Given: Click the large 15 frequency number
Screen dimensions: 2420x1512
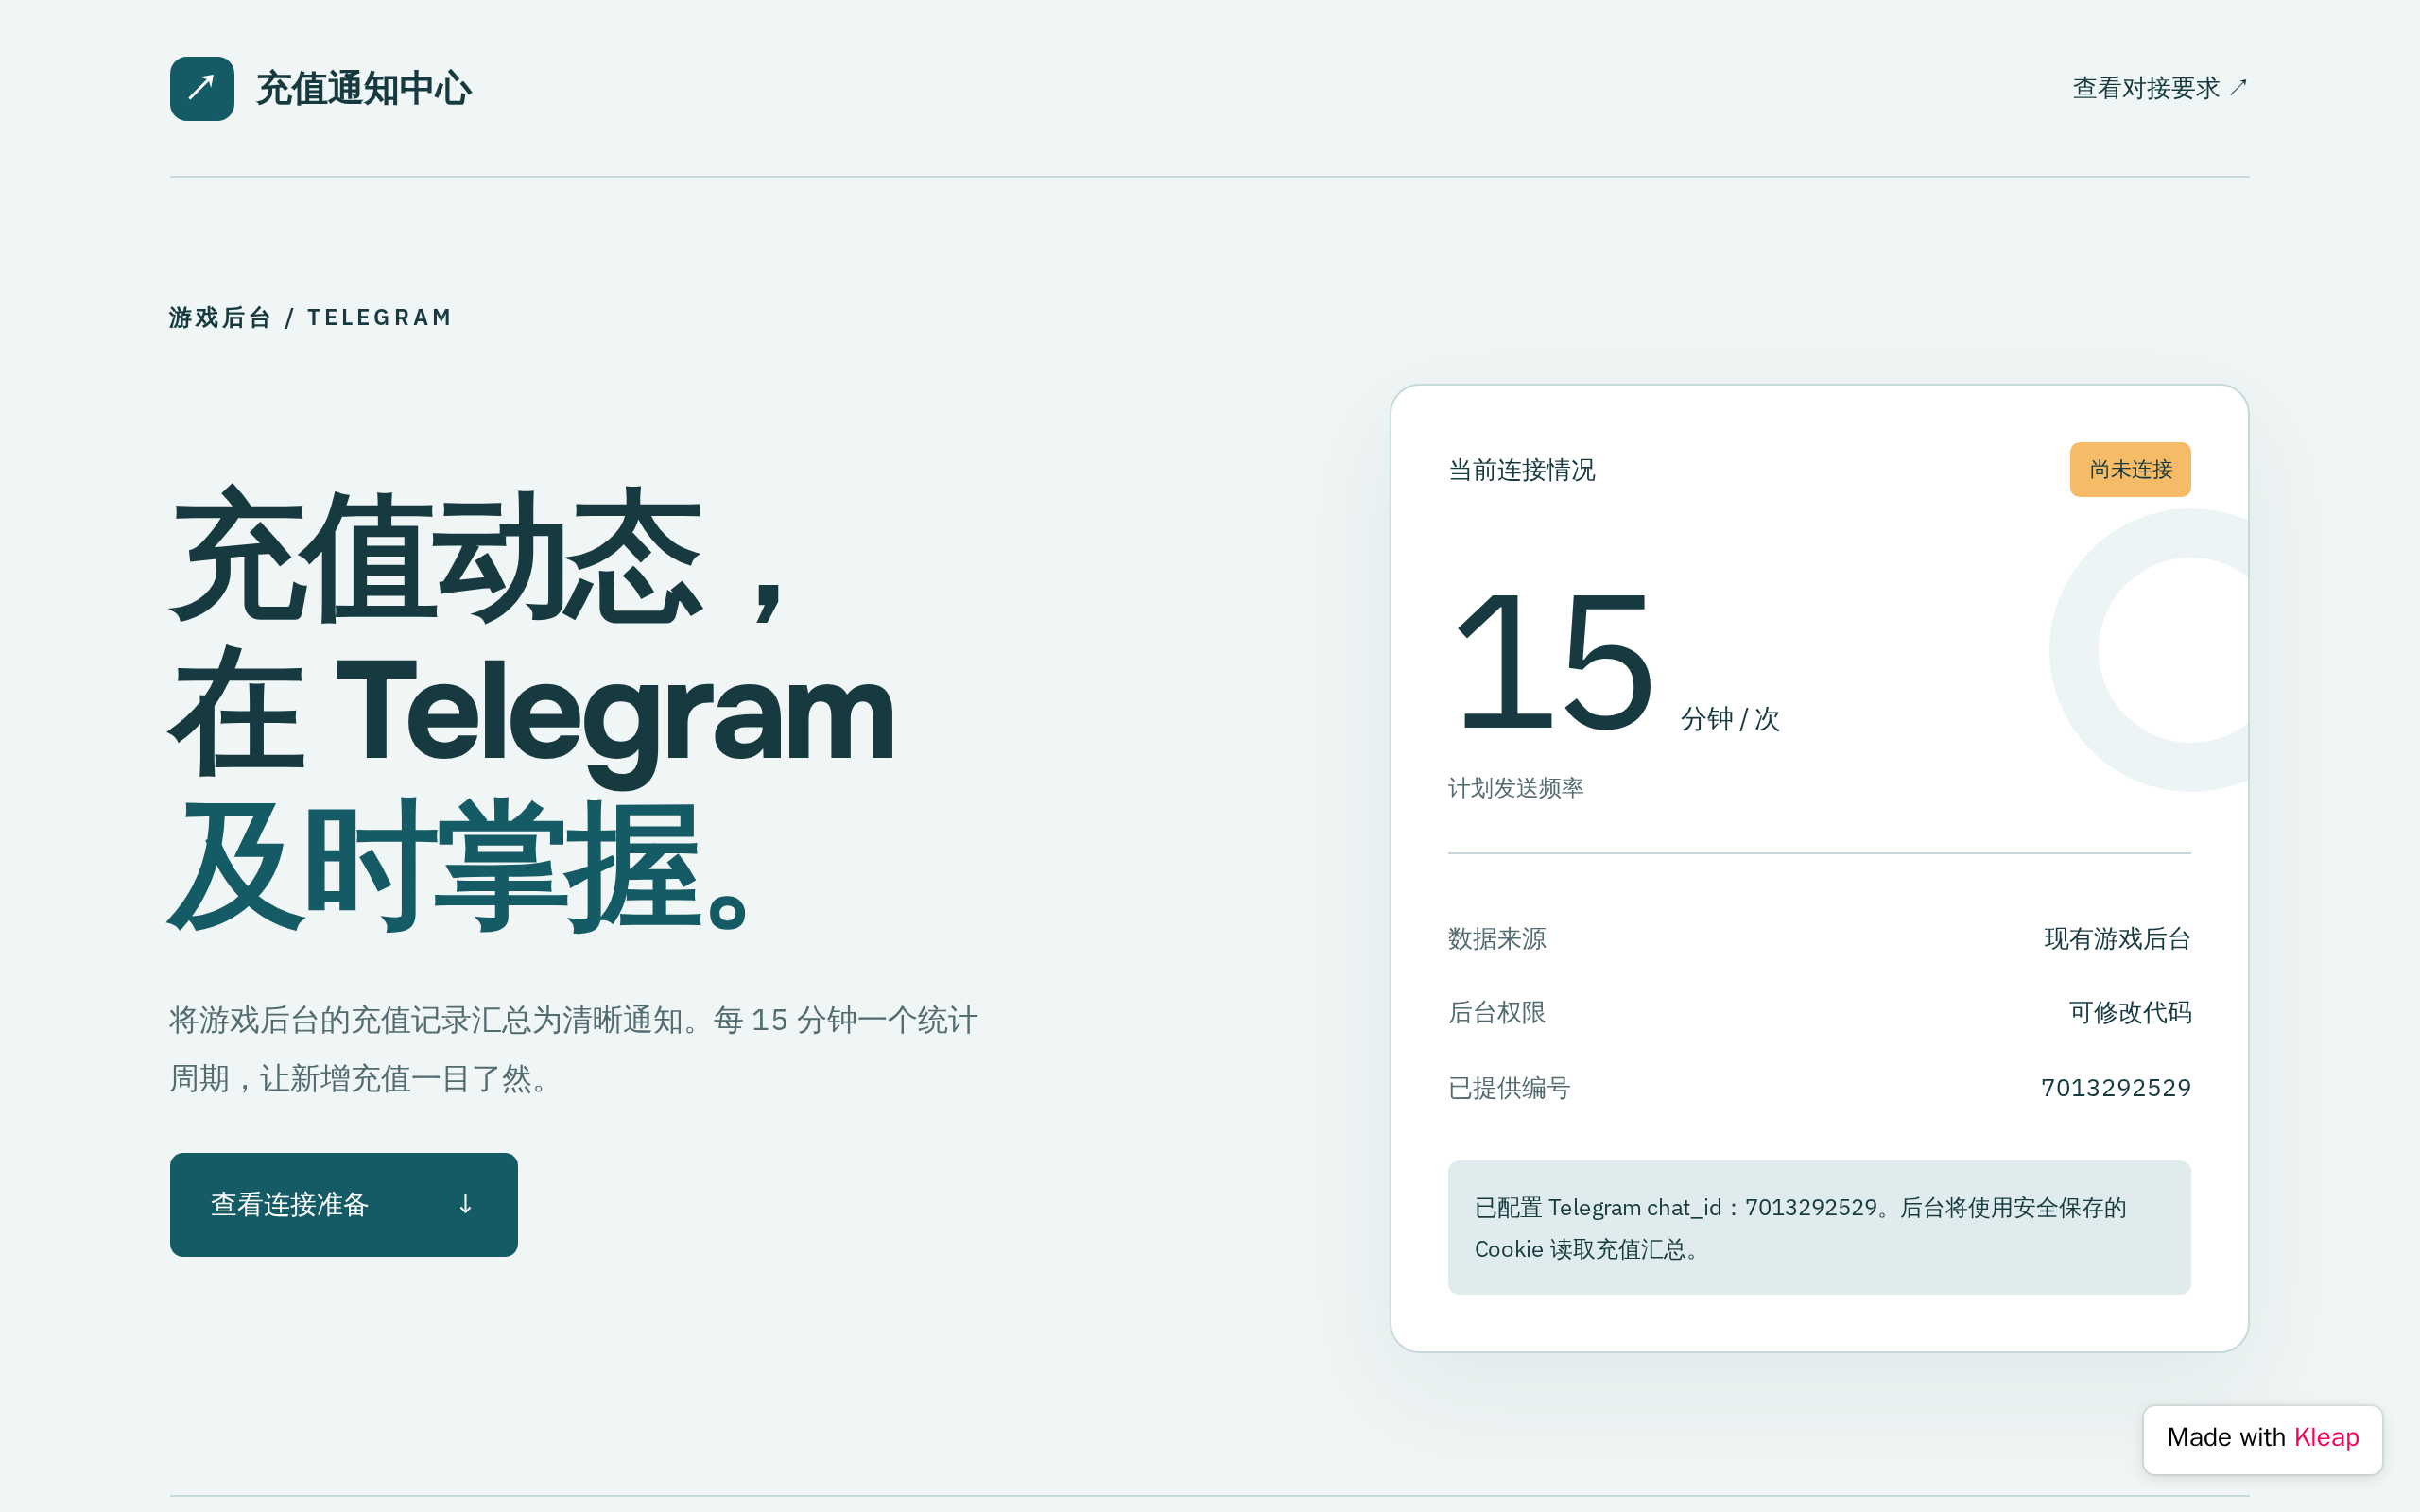Looking at the screenshot, I should coord(1553,661).
